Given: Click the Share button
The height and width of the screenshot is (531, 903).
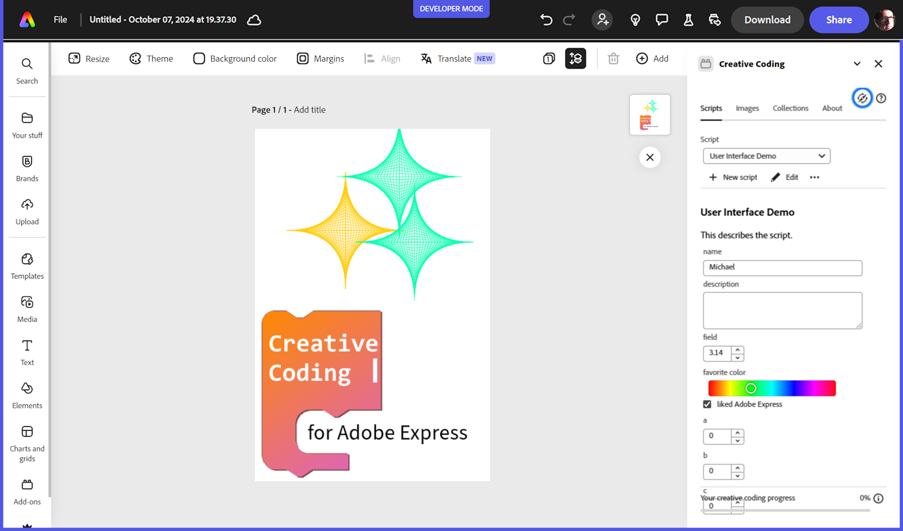Looking at the screenshot, I should click(839, 20).
